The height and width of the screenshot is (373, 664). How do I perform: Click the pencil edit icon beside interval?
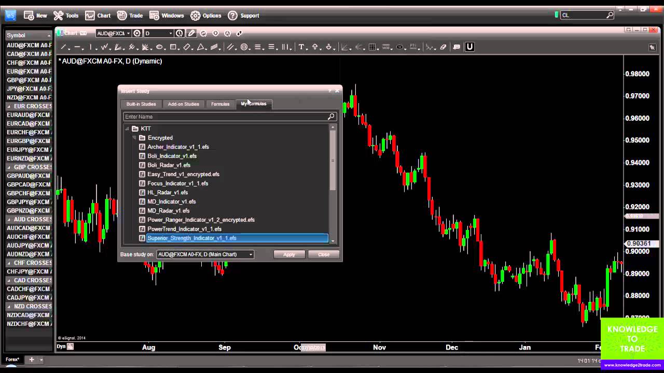point(191,33)
